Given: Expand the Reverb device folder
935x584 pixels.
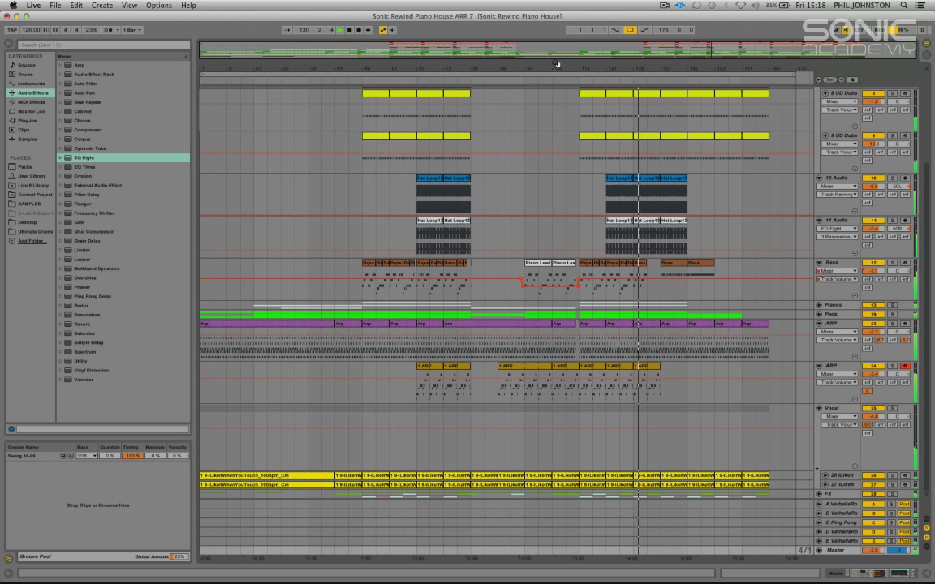Looking at the screenshot, I should pos(60,324).
